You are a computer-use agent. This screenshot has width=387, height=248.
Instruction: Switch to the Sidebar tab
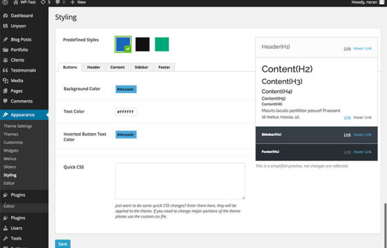coord(142,68)
